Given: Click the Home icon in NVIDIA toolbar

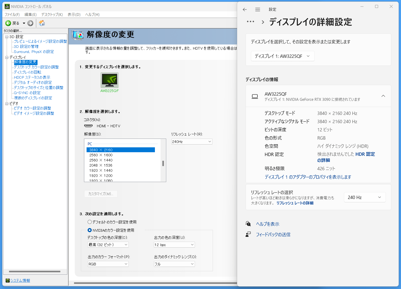Looking at the screenshot, I should [x=42, y=23].
